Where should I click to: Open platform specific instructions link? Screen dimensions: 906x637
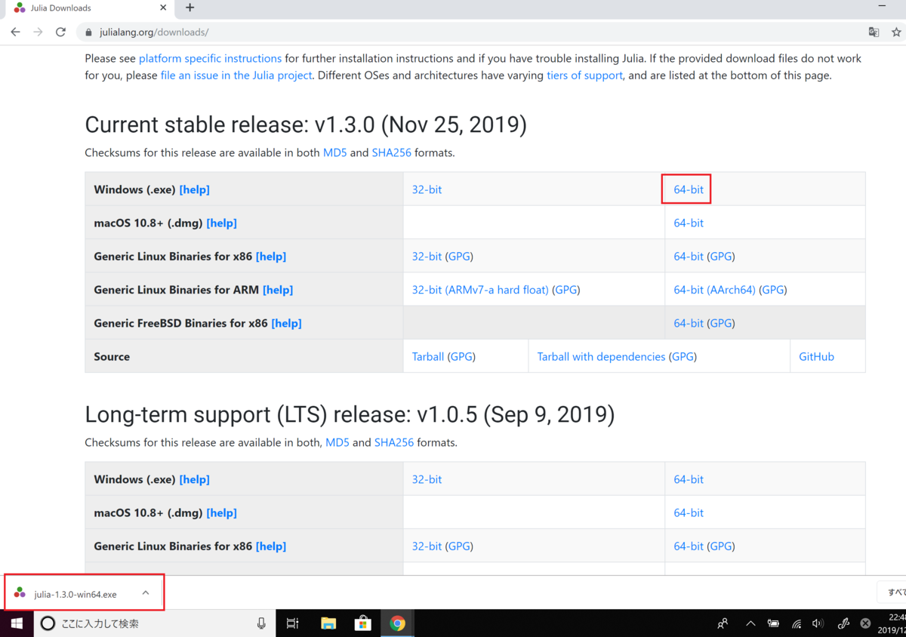tap(210, 58)
